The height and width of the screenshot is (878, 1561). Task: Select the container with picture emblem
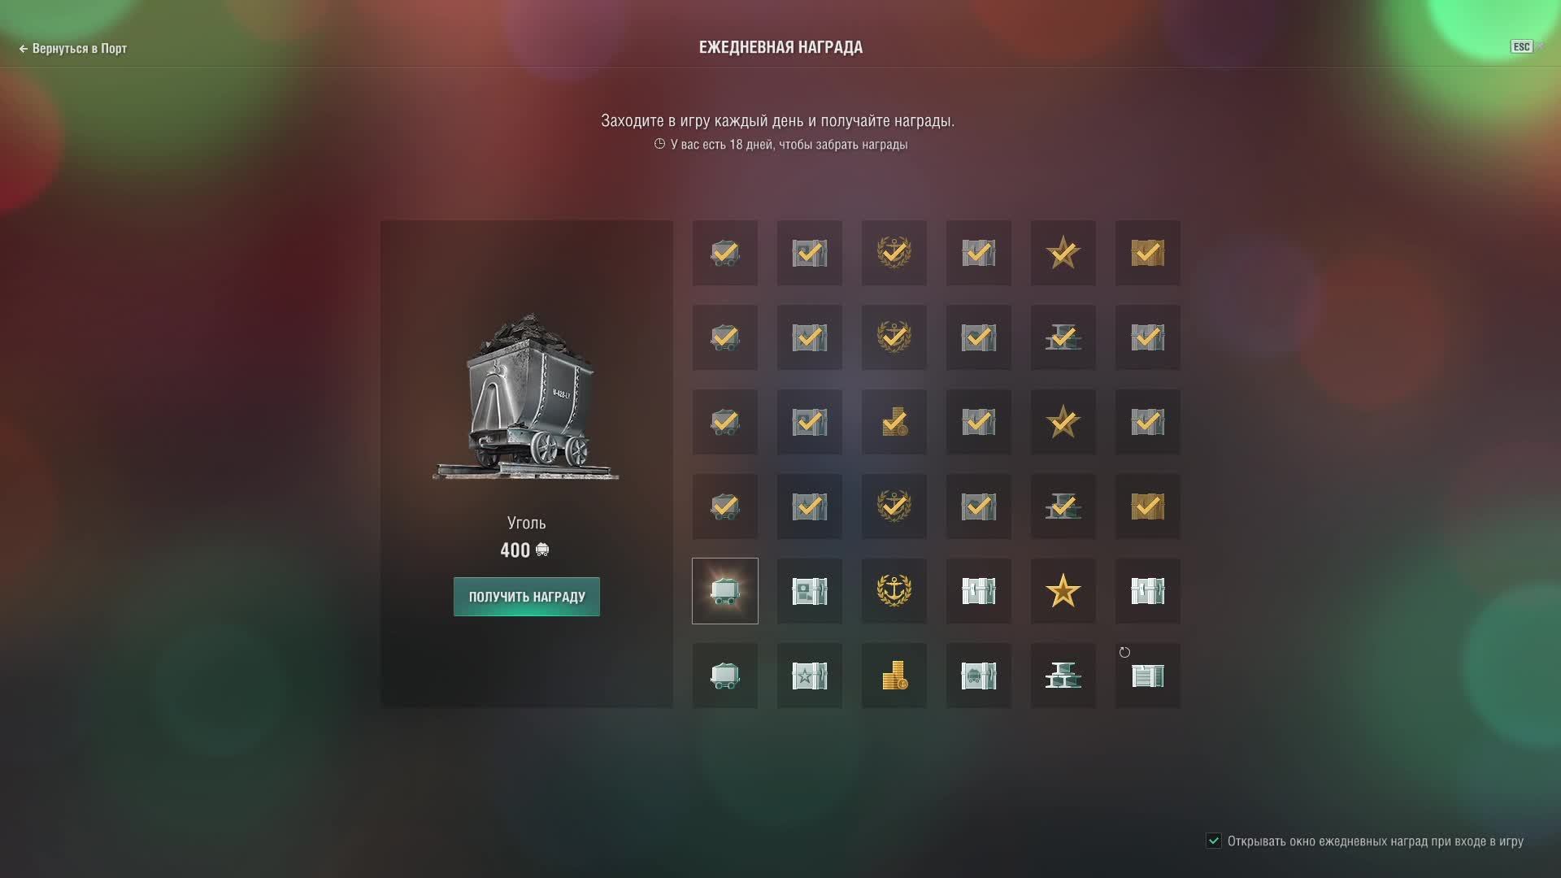click(809, 591)
